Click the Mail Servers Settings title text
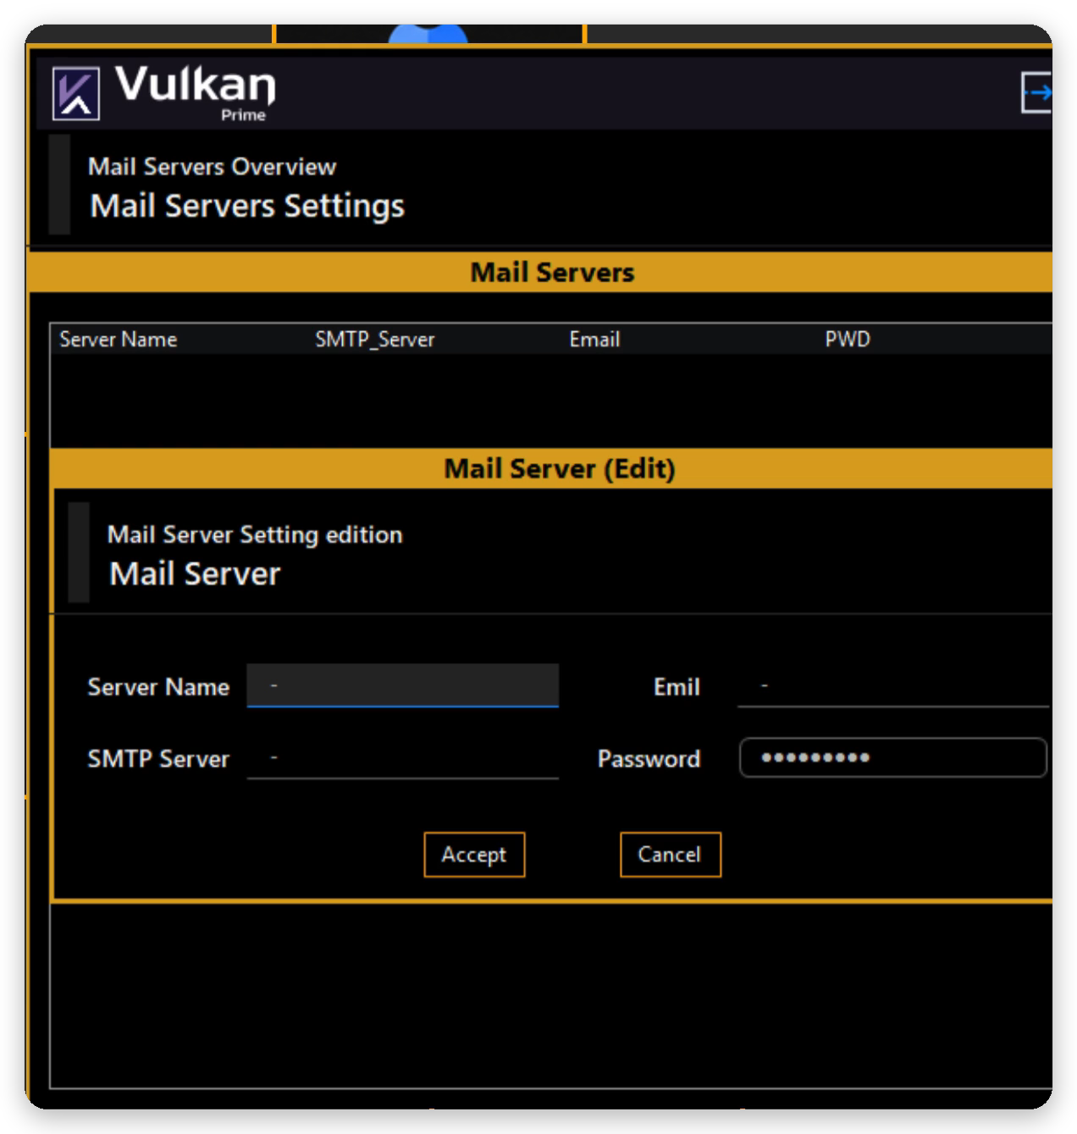This screenshot has width=1077, height=1134. pos(247,206)
